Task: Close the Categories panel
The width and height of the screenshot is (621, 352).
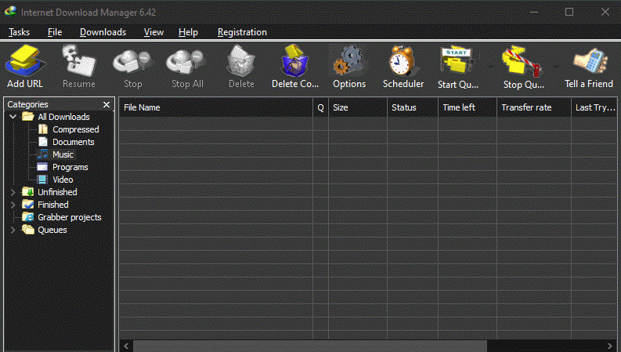Action: 107,104
